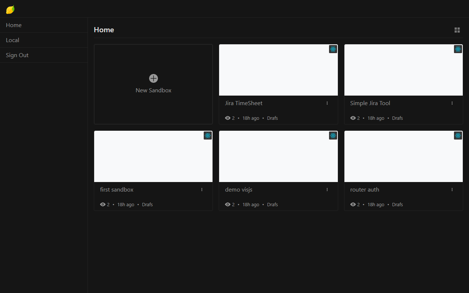
Task: Click React icon on Simple Jira Tool card
Action: click(x=458, y=49)
